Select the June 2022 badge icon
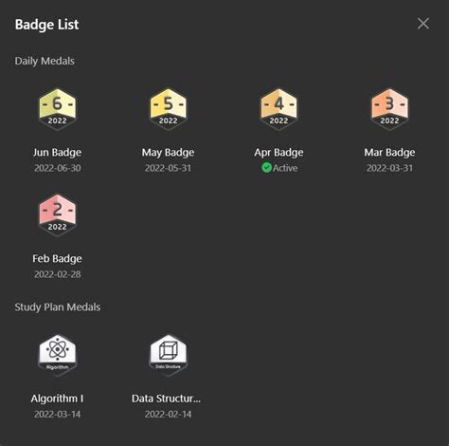 tap(57, 109)
